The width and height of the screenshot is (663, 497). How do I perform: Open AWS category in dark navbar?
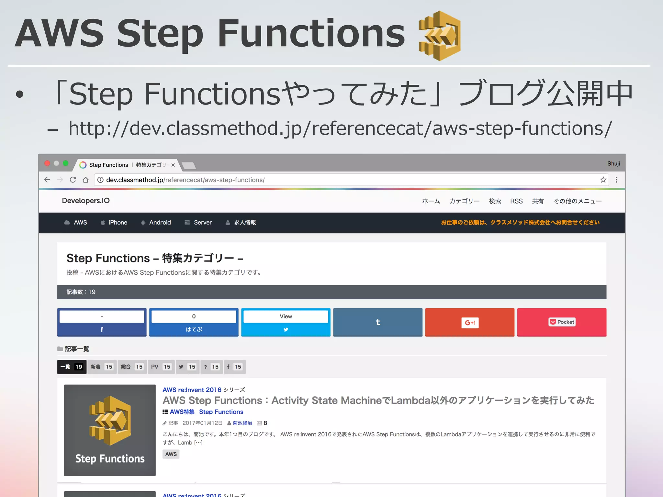76,223
